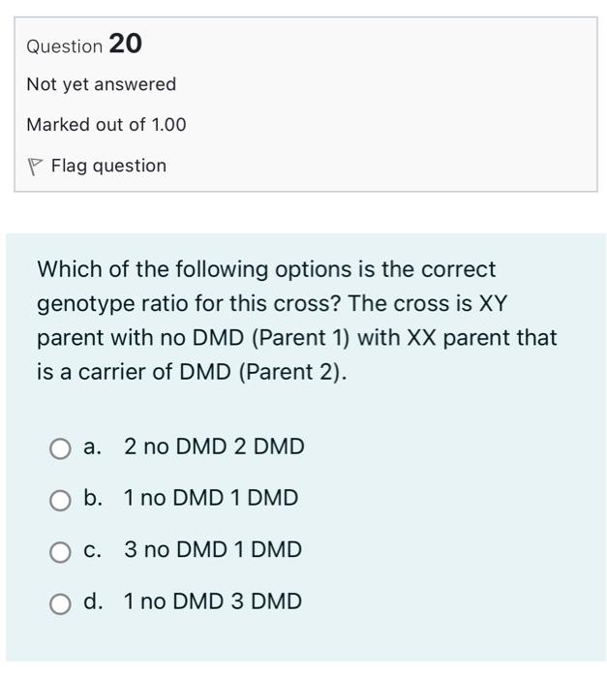Click the 'd.' option letter label

(93, 601)
